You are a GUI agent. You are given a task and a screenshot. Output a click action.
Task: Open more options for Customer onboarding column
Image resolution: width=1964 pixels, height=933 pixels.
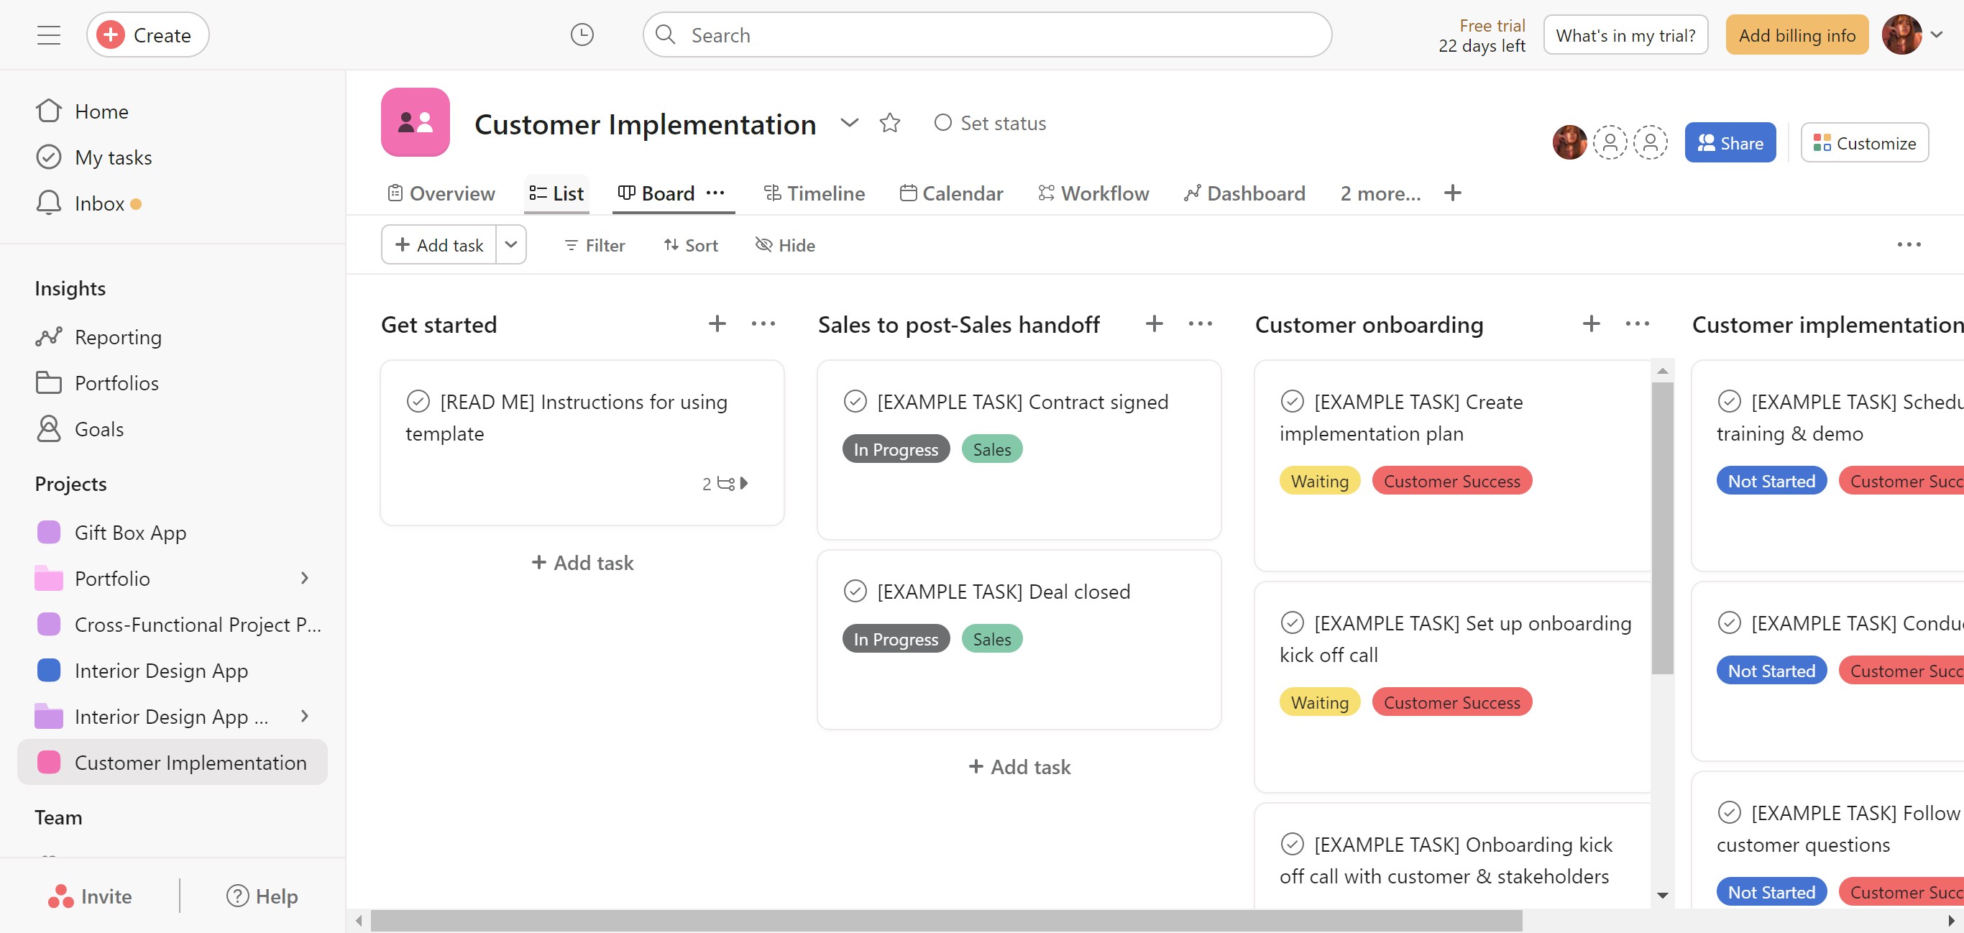click(1637, 324)
